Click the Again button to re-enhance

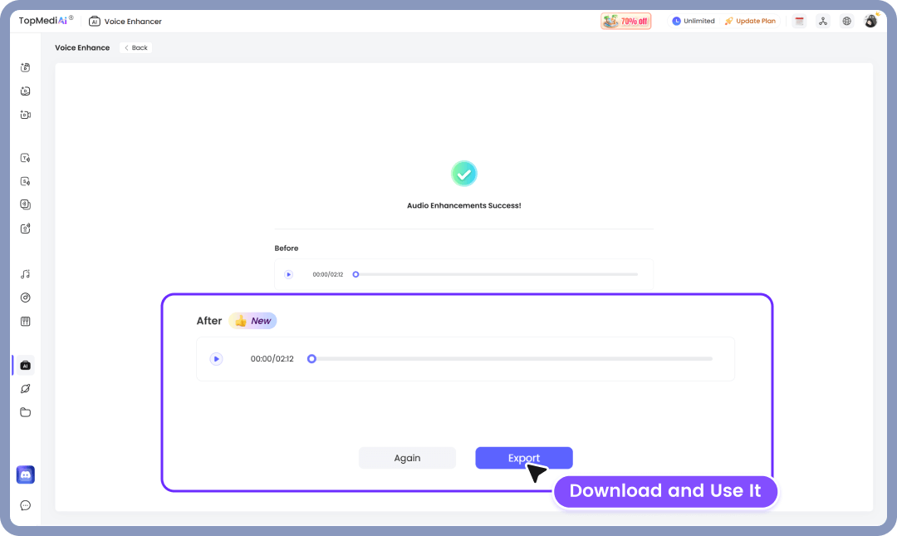407,458
